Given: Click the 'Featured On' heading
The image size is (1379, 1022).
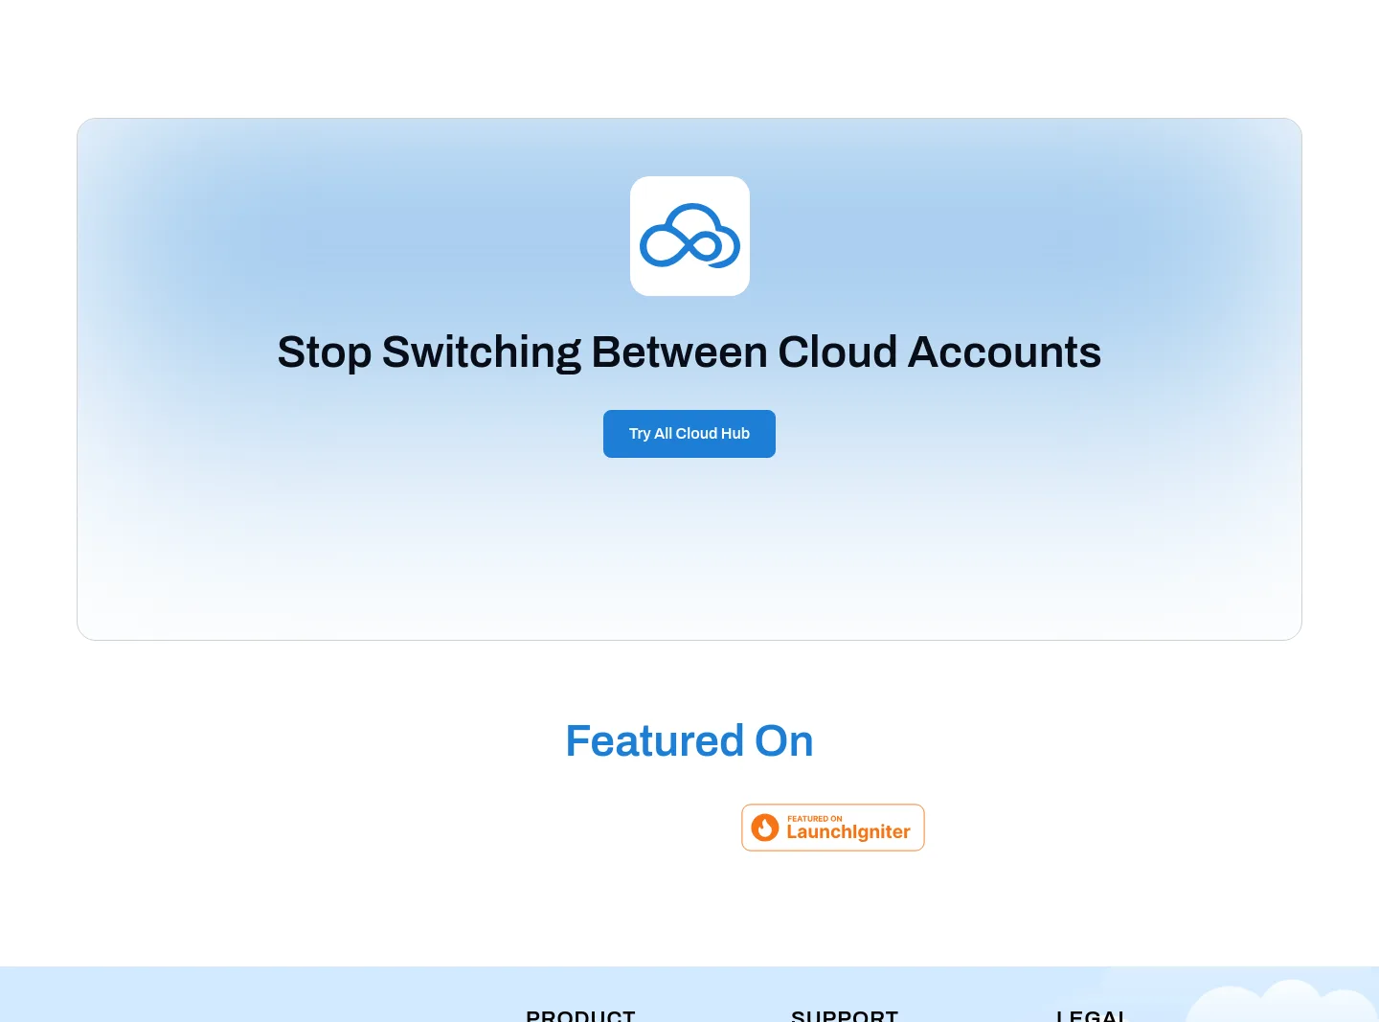Looking at the screenshot, I should click(x=689, y=740).
